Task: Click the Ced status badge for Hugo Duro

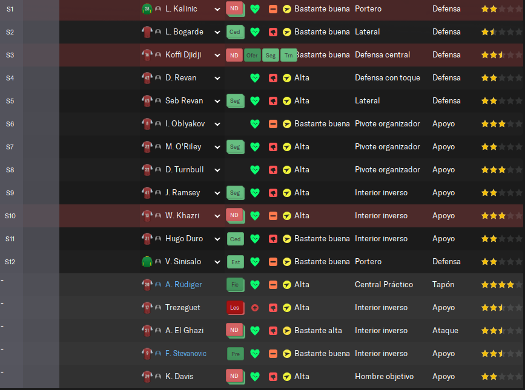Action: [235, 239]
